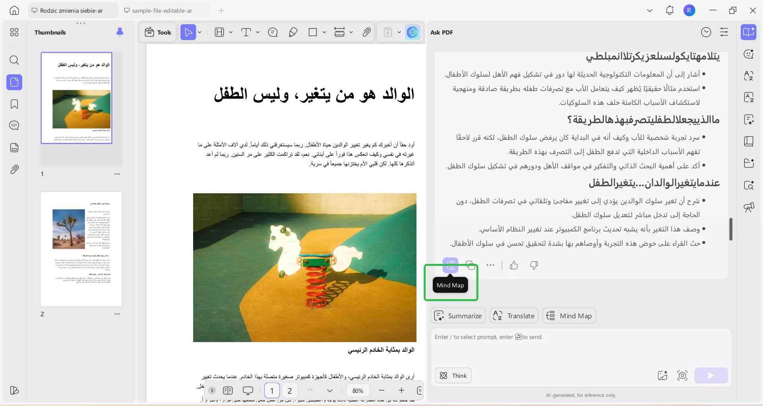Open the Tools menu

[x=157, y=32]
